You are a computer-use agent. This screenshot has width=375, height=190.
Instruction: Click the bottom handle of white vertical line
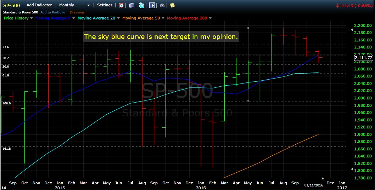(x=248, y=101)
